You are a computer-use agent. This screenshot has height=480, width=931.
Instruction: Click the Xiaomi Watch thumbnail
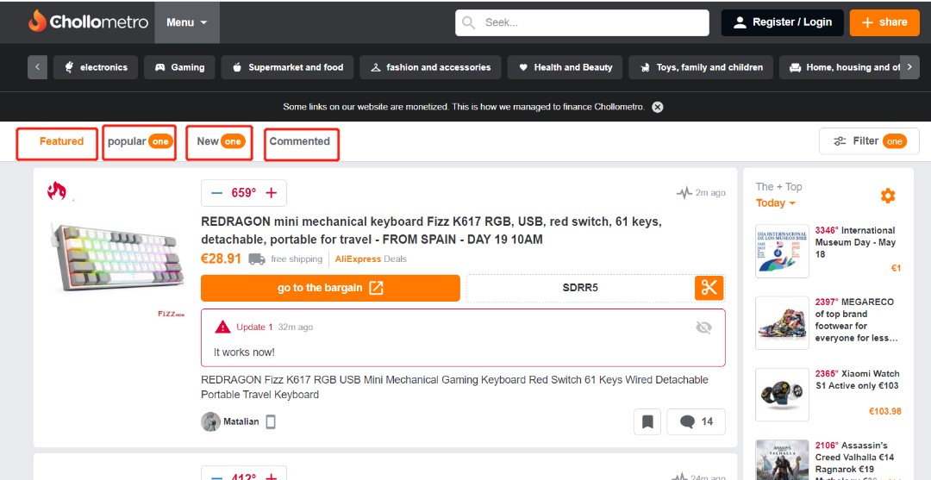(782, 396)
